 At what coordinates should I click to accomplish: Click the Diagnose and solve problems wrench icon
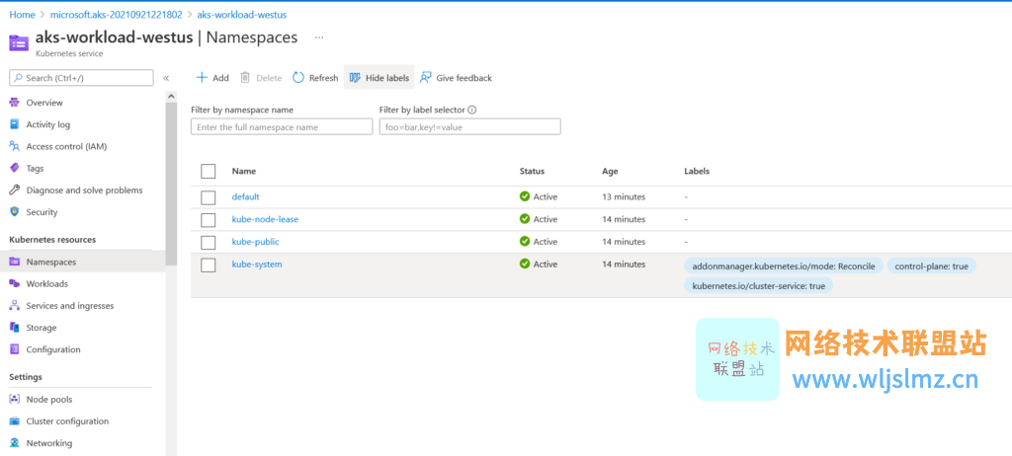[x=14, y=190]
